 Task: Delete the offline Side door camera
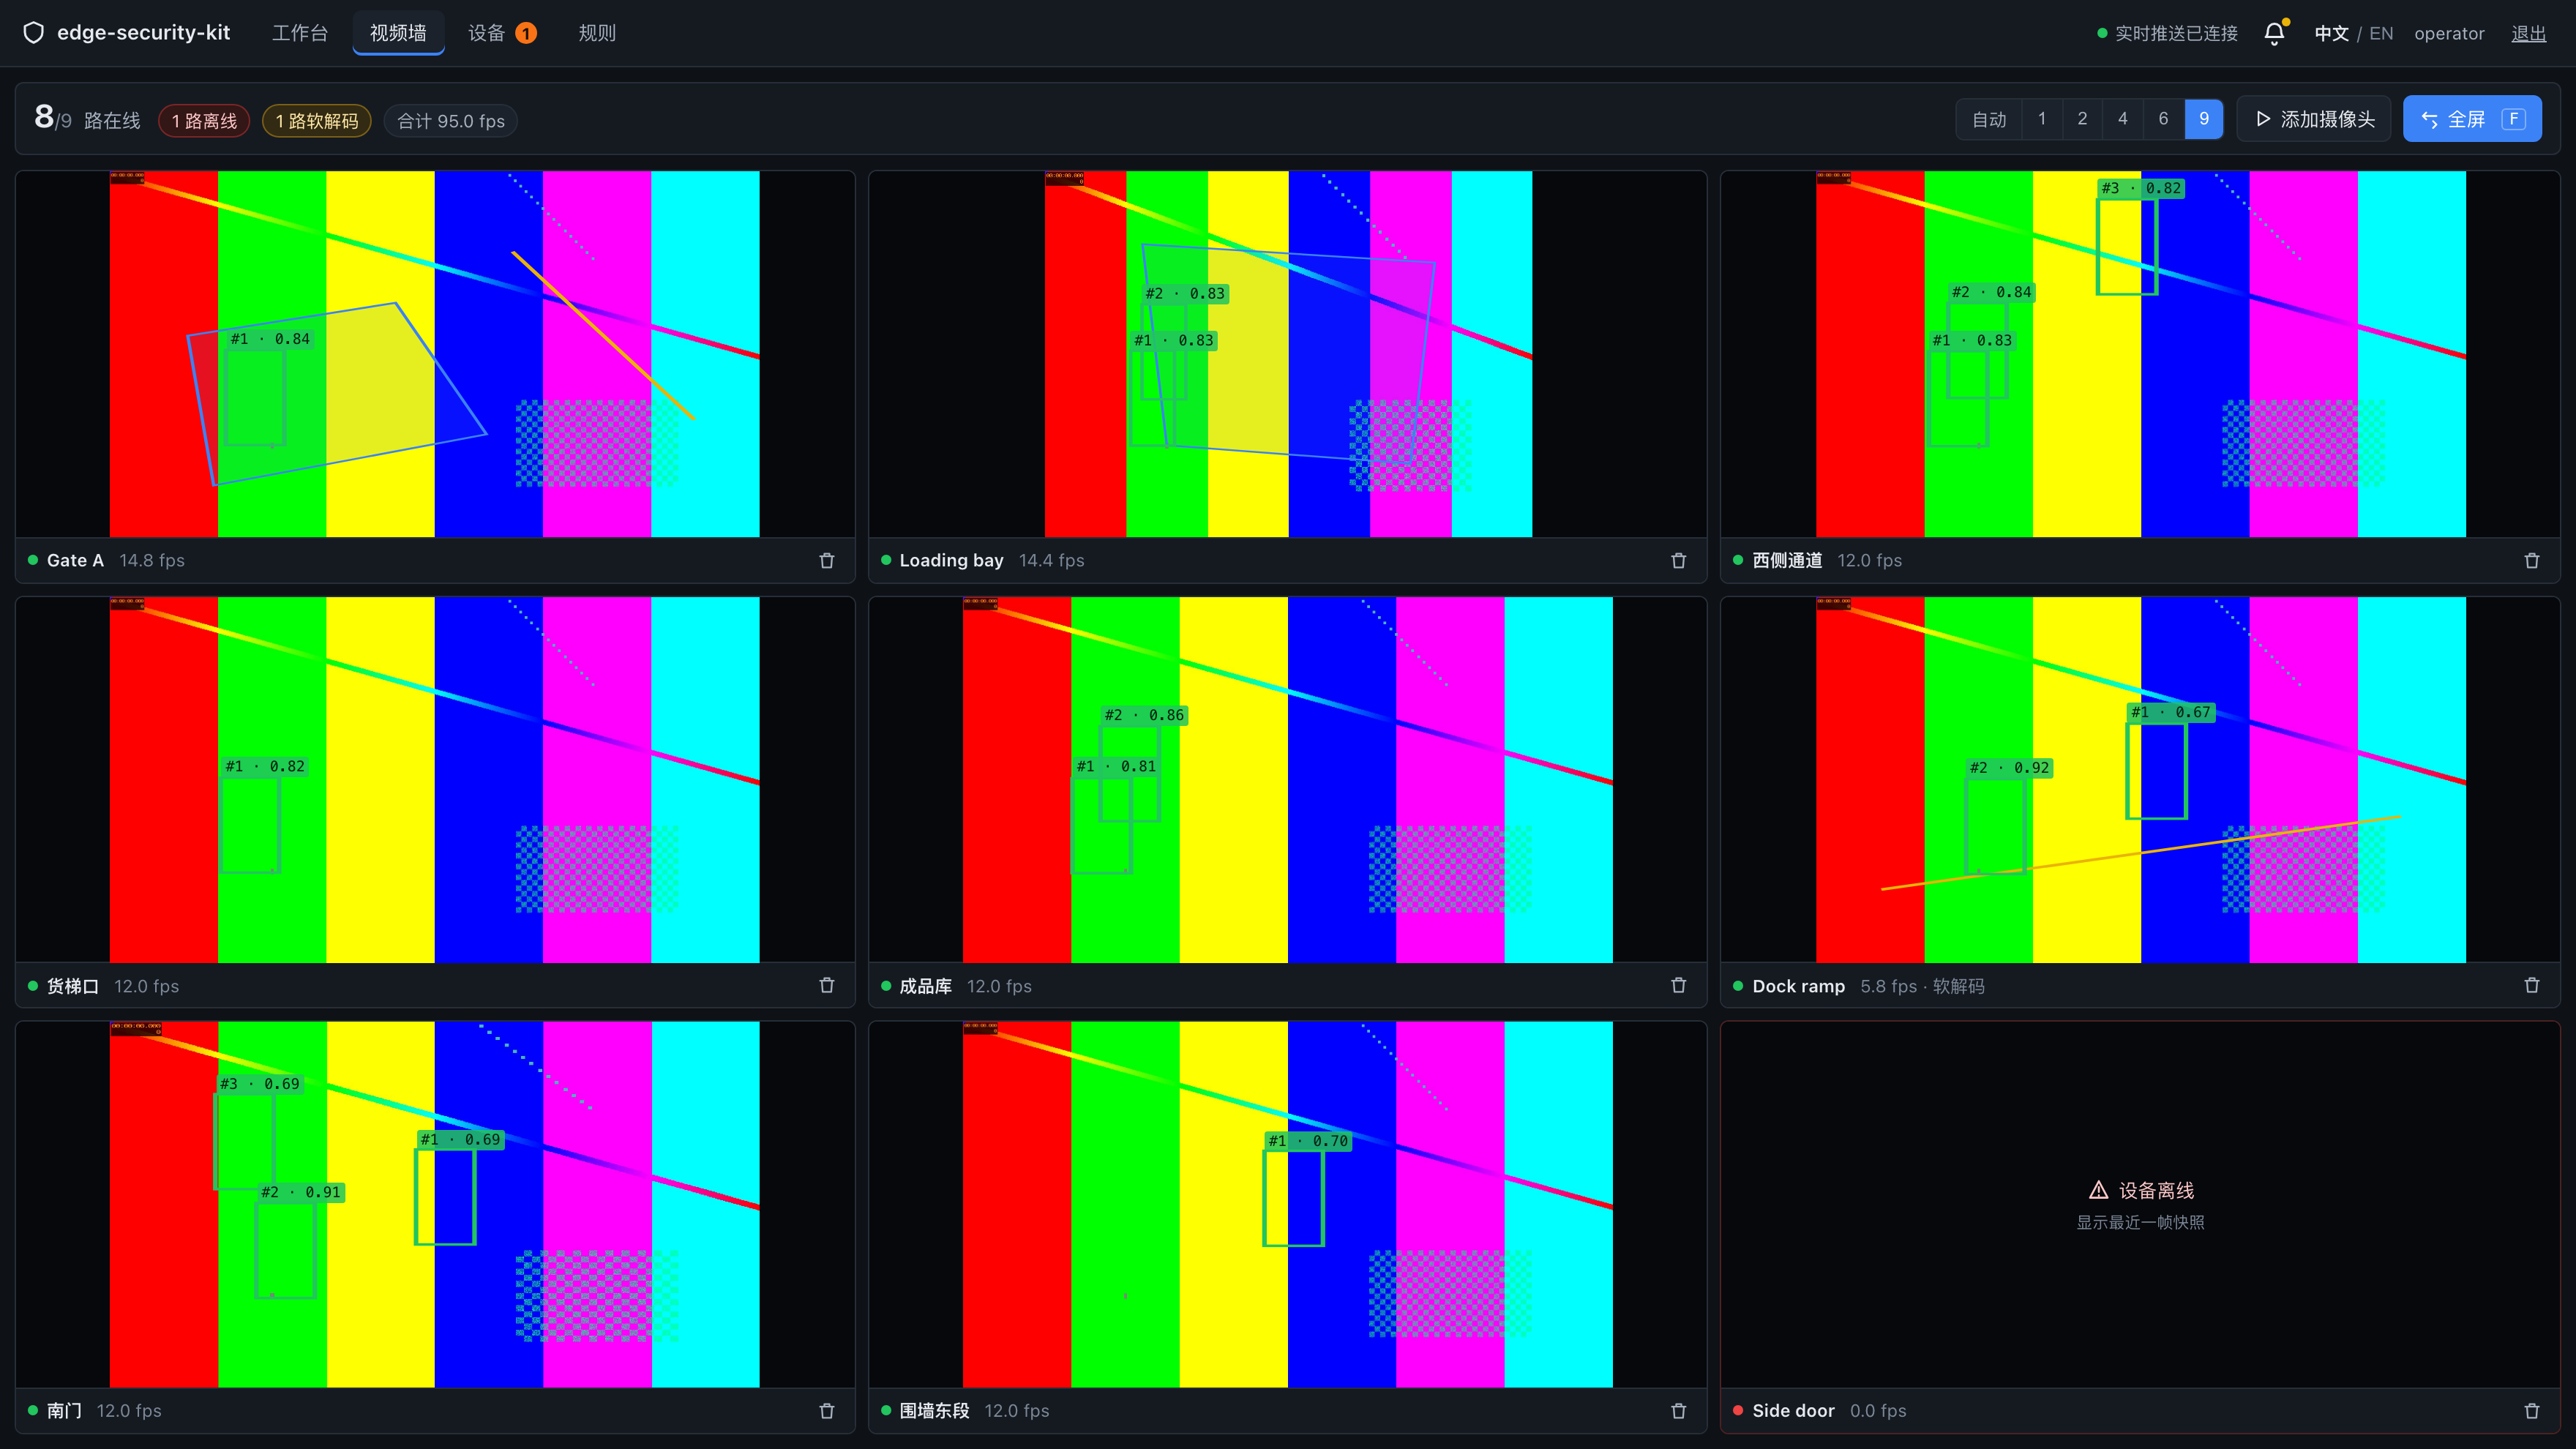[2532, 1411]
